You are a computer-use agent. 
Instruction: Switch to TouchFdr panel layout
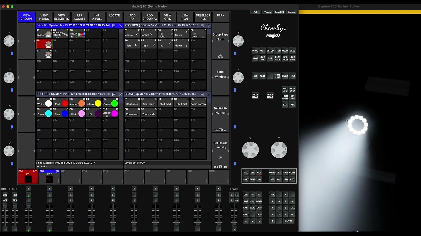[x=280, y=12]
